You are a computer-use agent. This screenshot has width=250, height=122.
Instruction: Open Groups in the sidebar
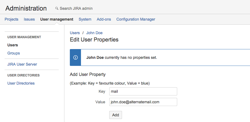pos(14,53)
